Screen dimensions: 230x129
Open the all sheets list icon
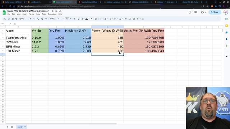click(12, 127)
